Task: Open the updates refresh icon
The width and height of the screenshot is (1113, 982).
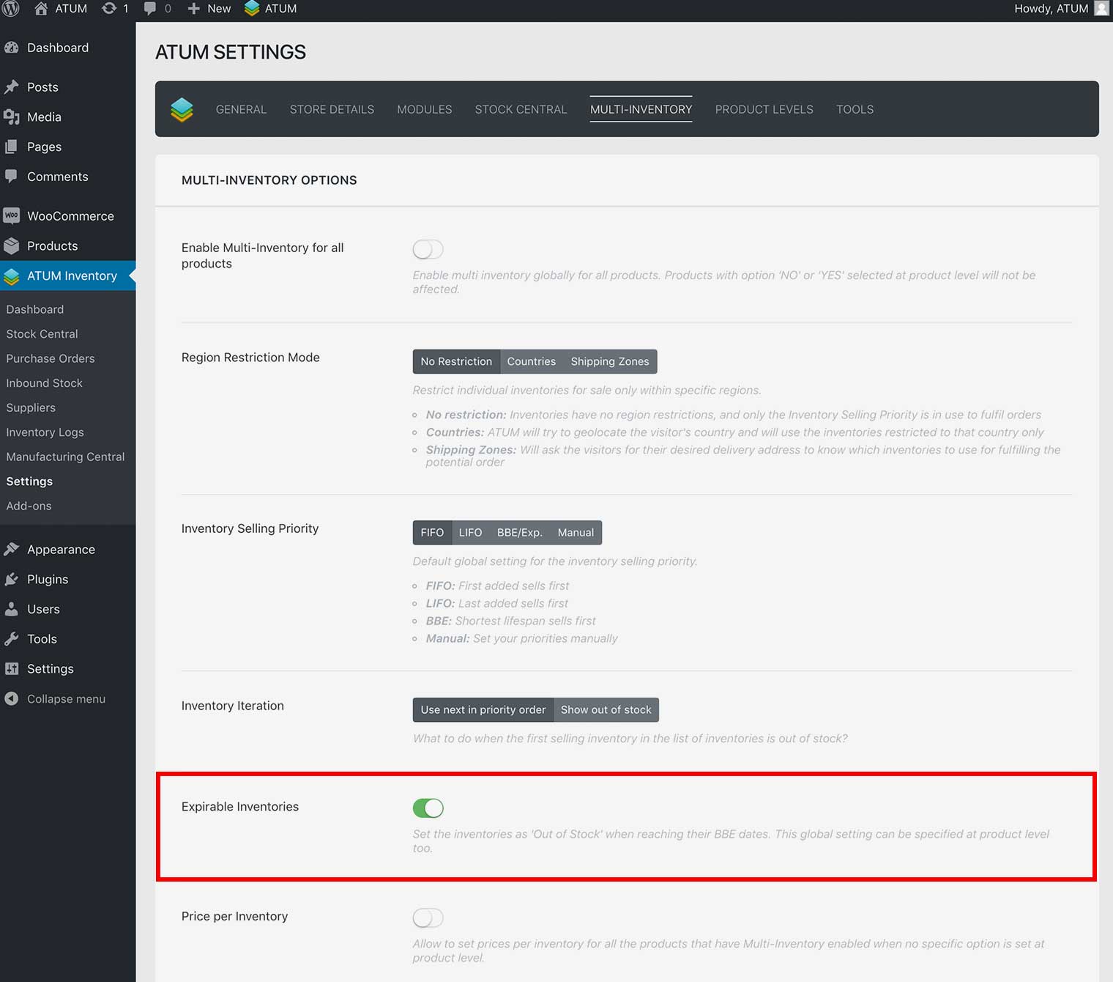Action: coord(109,9)
